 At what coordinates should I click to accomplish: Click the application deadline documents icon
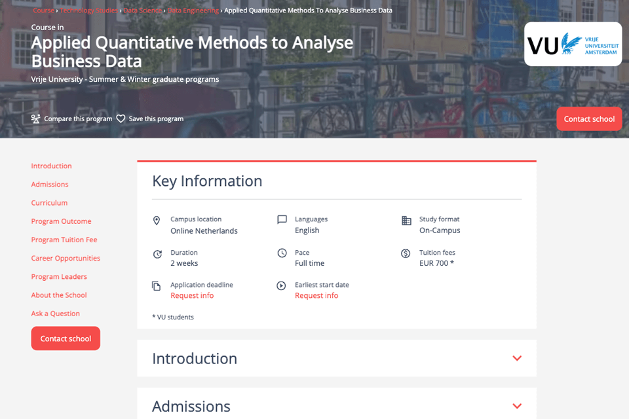pos(156,286)
